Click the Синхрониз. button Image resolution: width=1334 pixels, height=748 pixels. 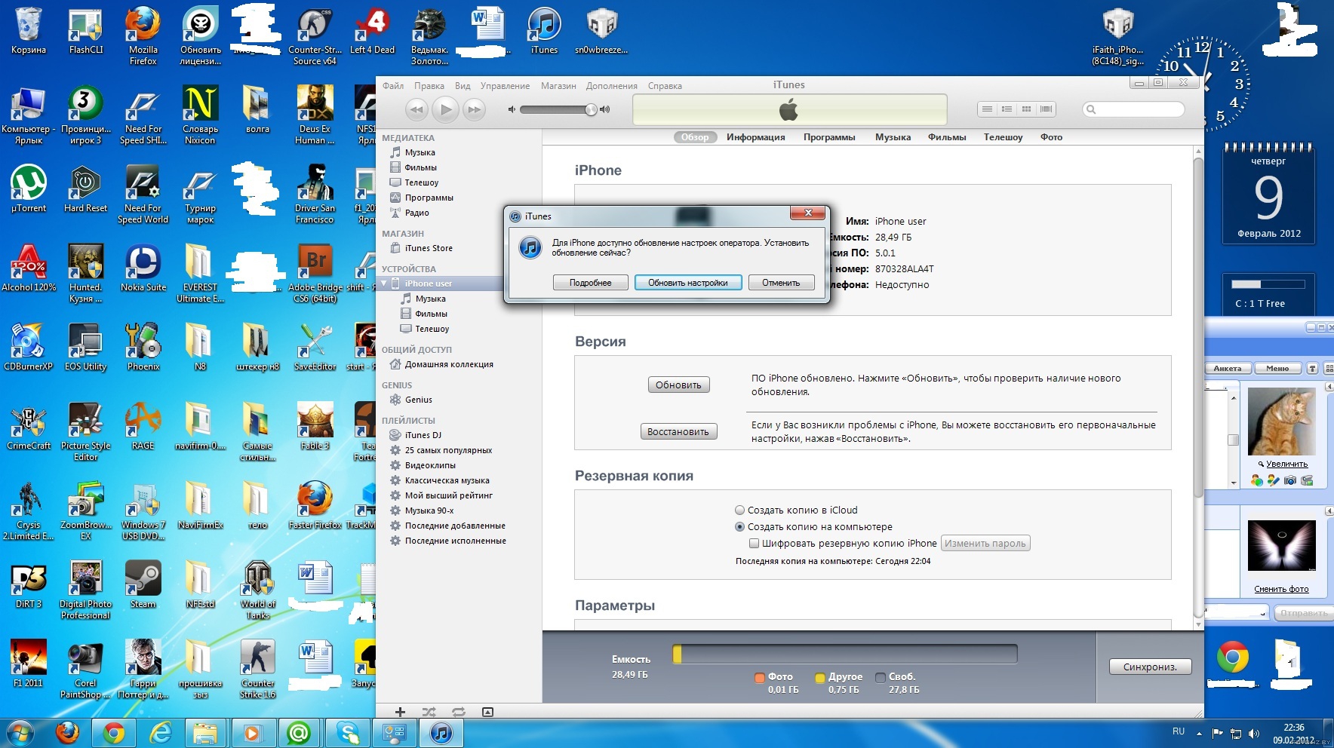tap(1150, 667)
